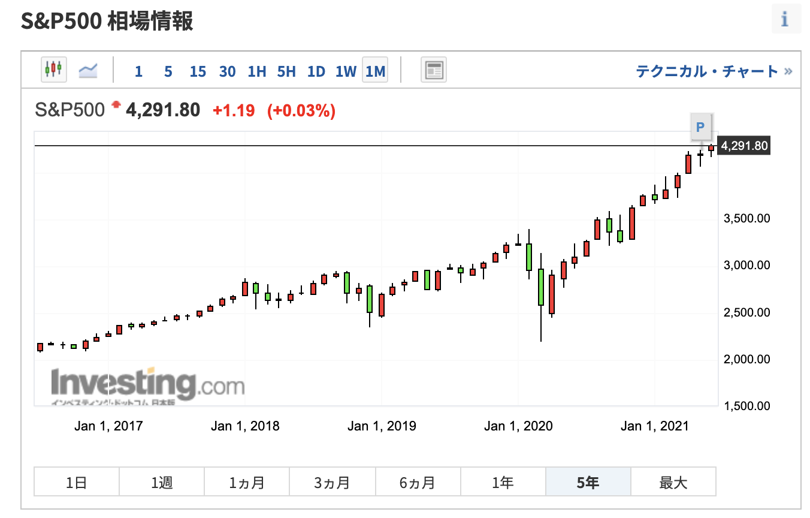Click the red up arrow beside S&P500
Screen dimensions: 810x518
116,106
